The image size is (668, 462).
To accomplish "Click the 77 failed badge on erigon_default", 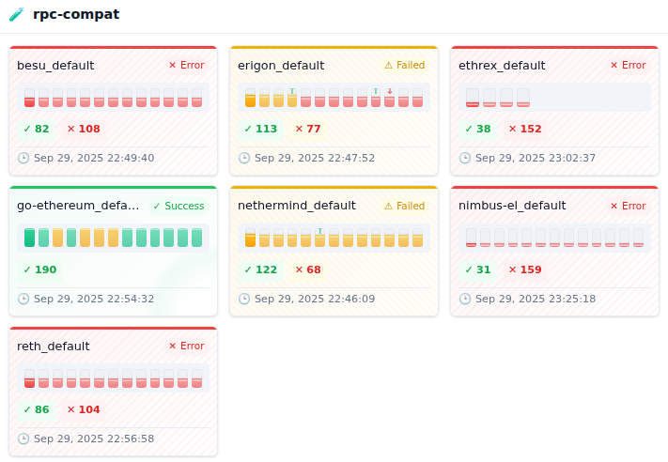I will click(307, 130).
